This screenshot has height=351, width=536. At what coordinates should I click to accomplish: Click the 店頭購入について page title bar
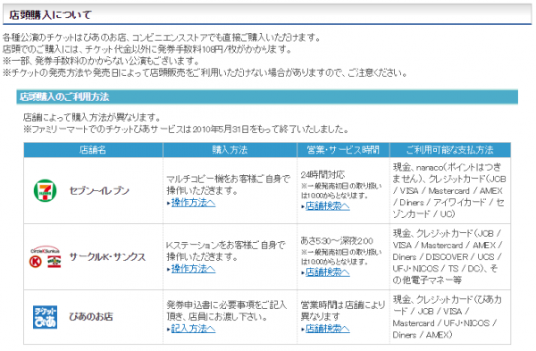267,14
